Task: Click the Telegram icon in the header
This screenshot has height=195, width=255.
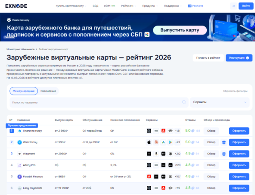Action: tap(233, 6)
